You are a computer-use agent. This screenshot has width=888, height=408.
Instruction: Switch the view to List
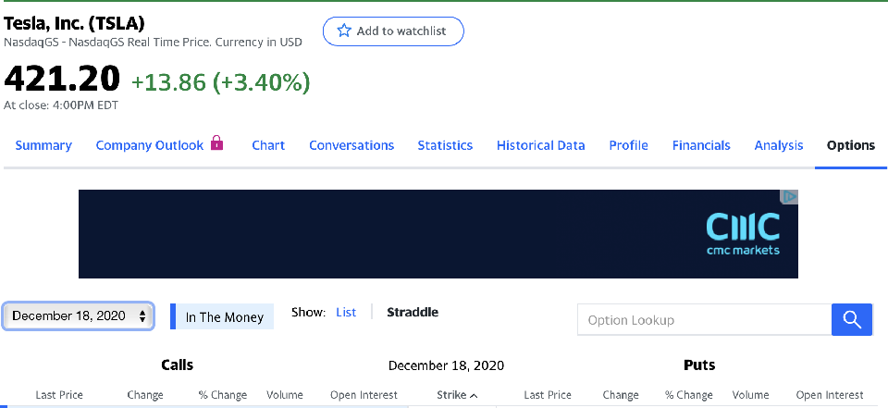[346, 313]
